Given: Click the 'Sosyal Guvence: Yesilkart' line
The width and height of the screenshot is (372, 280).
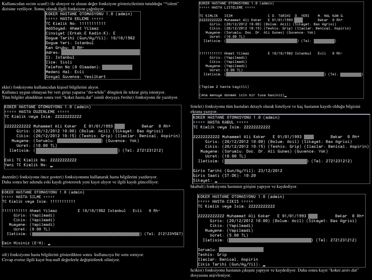Looking at the screenshot, I should [76, 77].
